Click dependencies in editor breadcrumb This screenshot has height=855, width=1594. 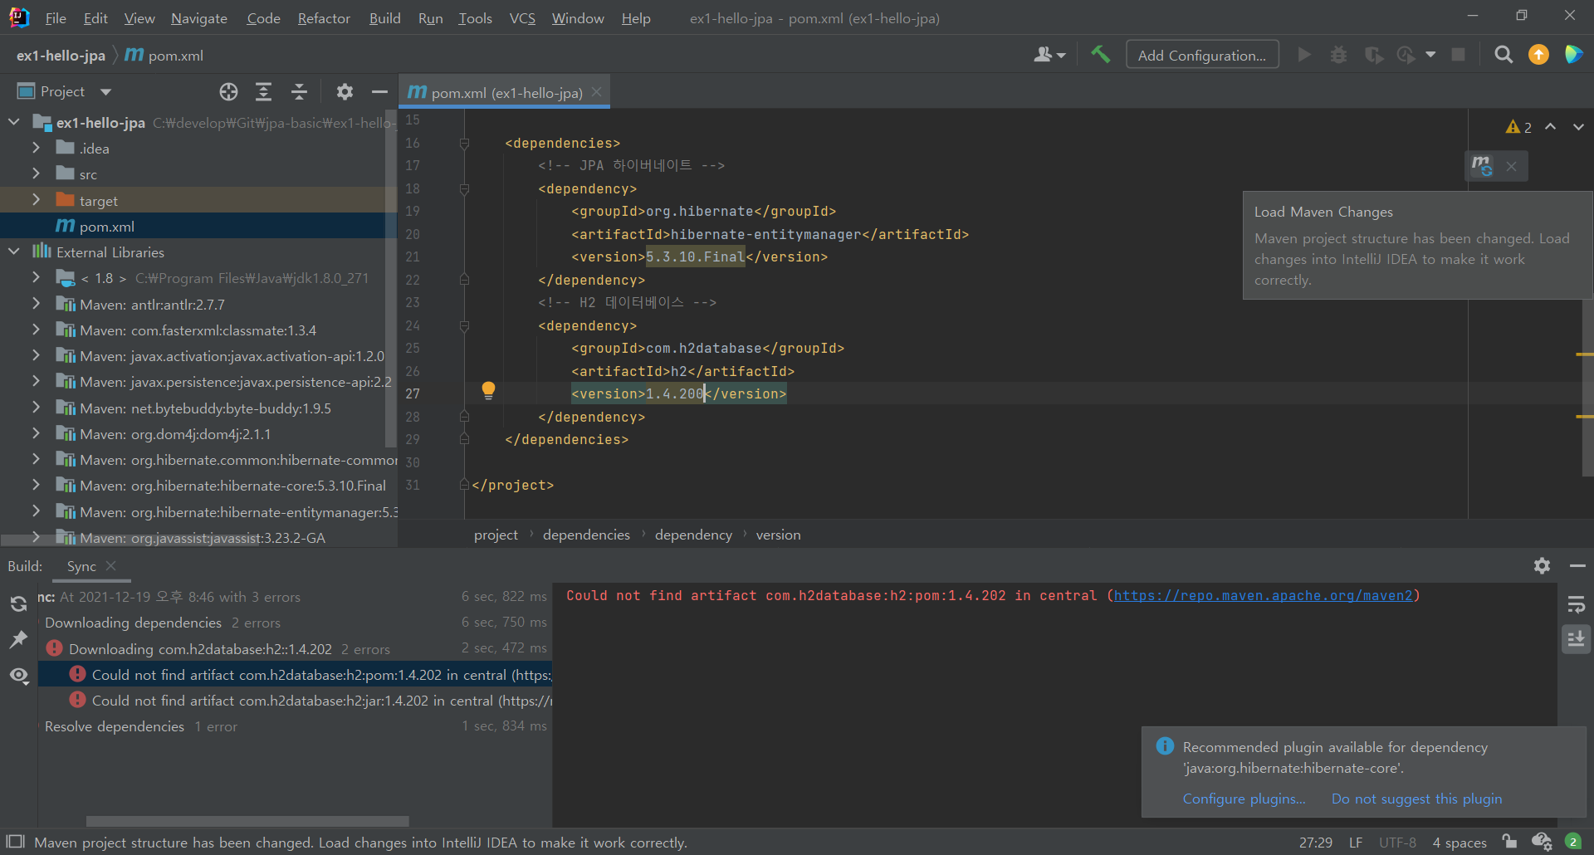[x=586, y=535]
